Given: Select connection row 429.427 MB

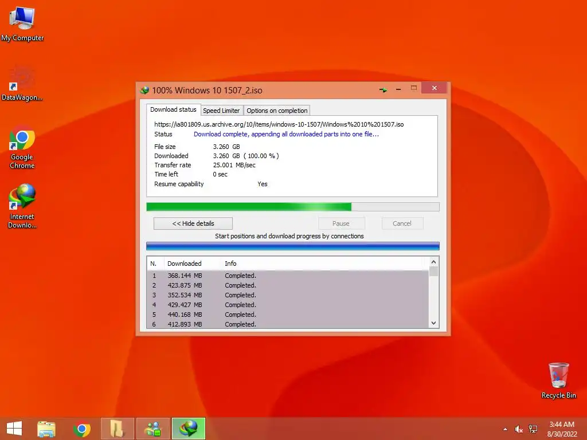Looking at the screenshot, I should 288,305.
